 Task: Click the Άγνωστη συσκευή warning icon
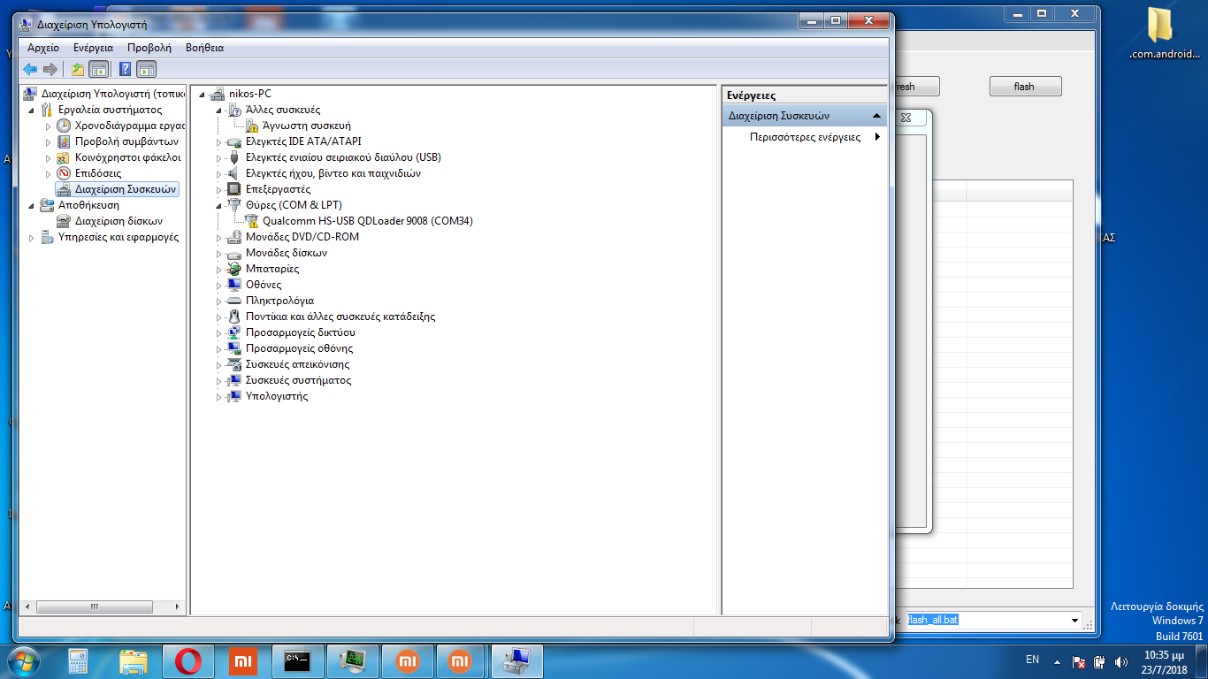point(252,126)
